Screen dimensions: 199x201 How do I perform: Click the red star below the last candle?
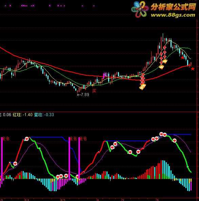[193, 69]
